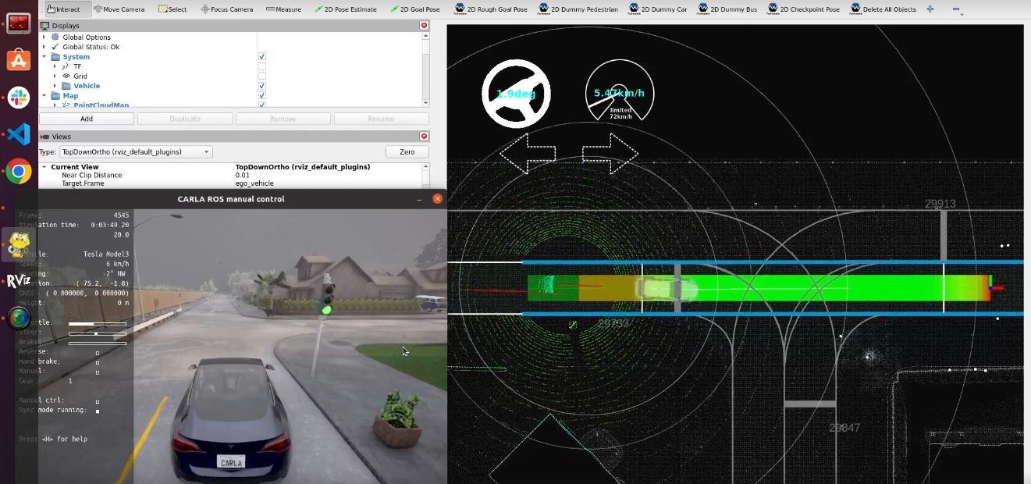Click the Map folder icon
Image resolution: width=1031 pixels, height=484 pixels.
coord(55,95)
